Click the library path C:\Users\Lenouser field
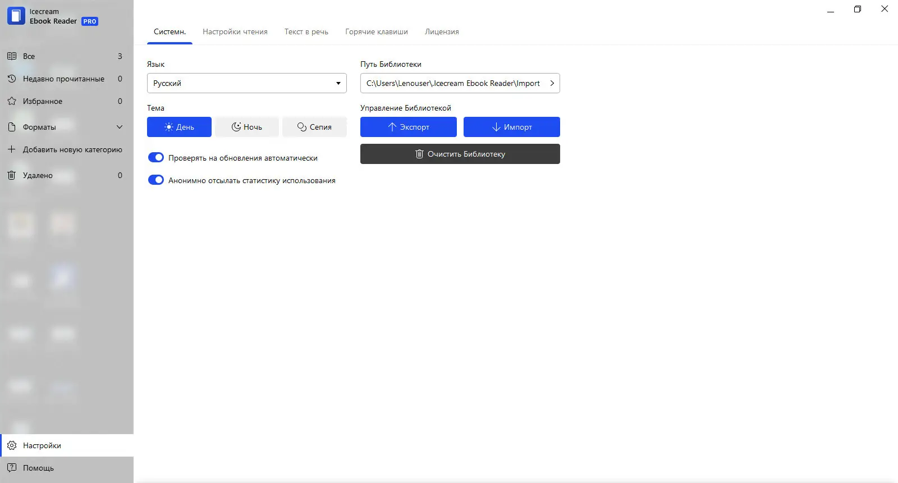Image resolution: width=898 pixels, height=483 pixels. [x=460, y=83]
